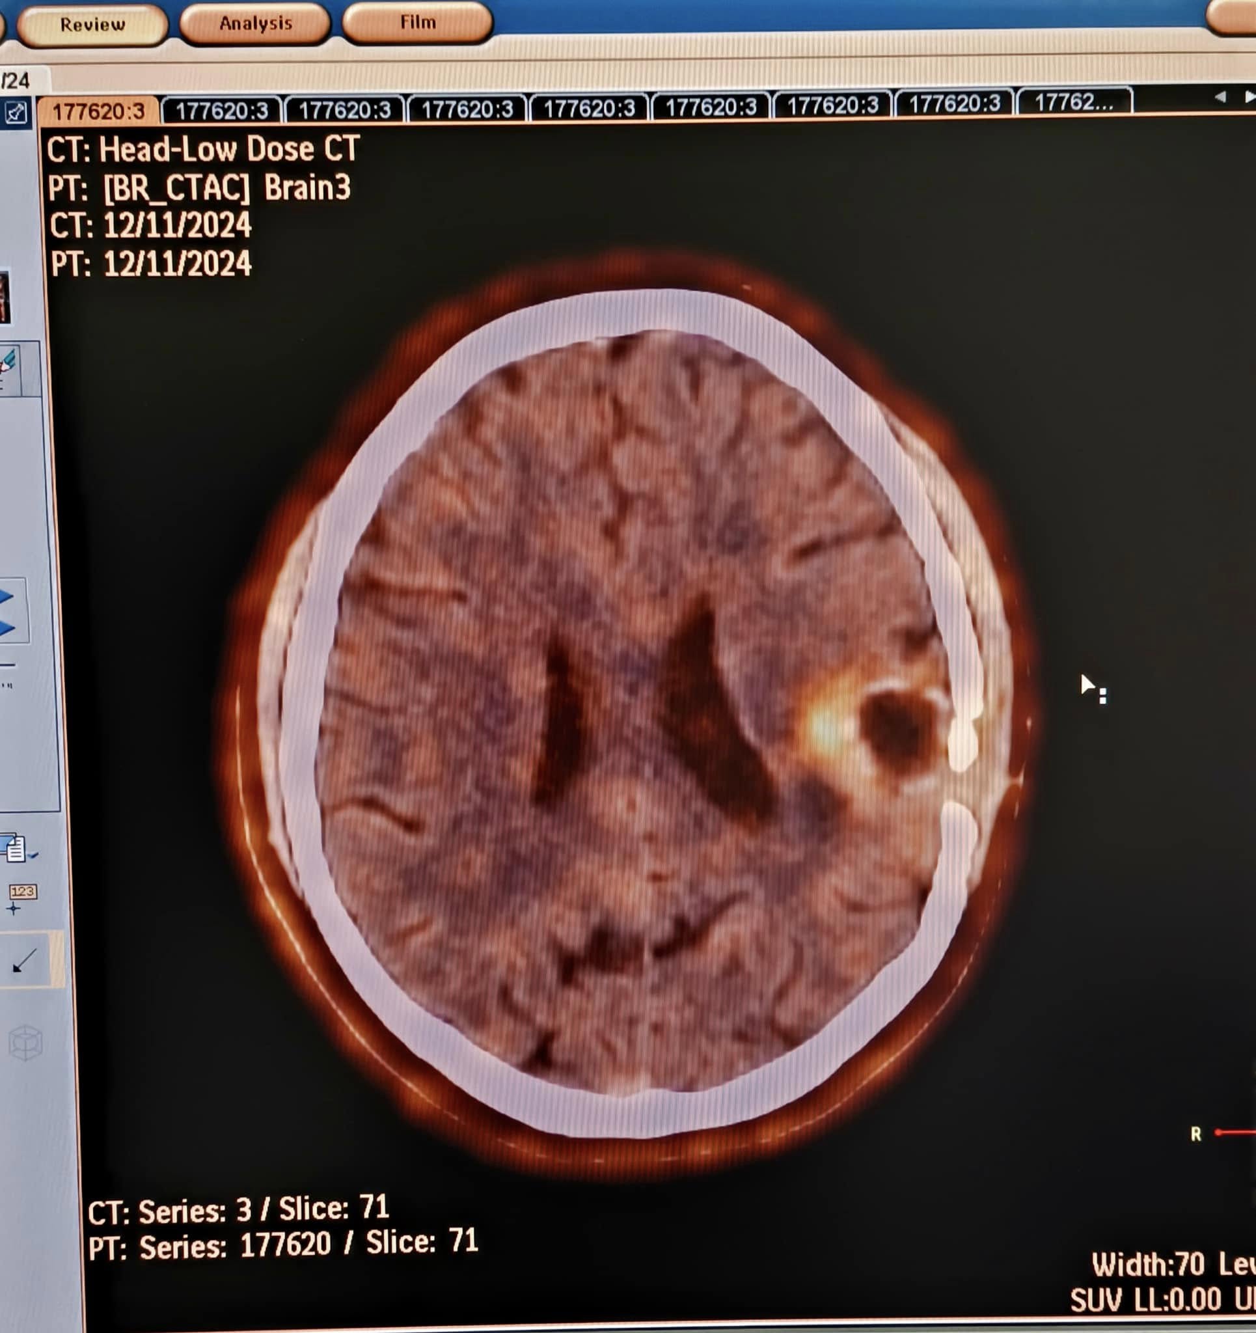Click the 'CT: Head-Low Dose CT' overlay text

click(x=203, y=149)
